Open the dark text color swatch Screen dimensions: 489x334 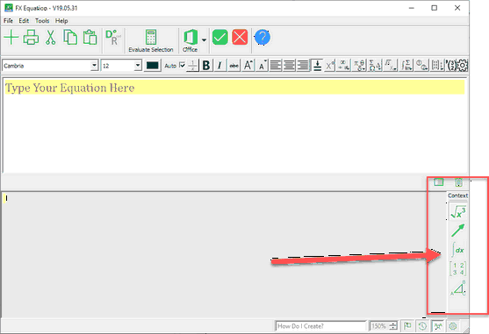pyautogui.click(x=152, y=66)
